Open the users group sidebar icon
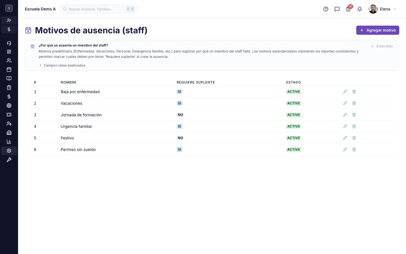 (9, 60)
